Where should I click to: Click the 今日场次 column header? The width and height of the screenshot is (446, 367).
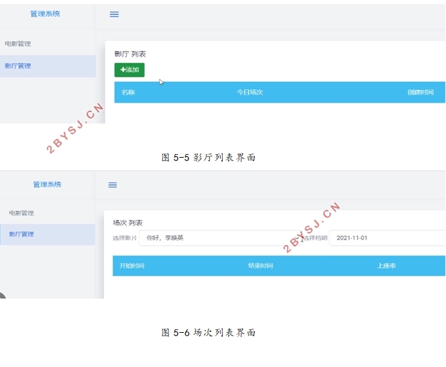click(249, 92)
